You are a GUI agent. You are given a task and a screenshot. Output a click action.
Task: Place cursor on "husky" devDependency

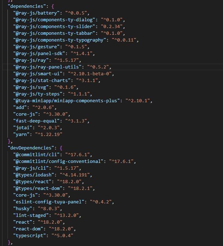coord(21,208)
